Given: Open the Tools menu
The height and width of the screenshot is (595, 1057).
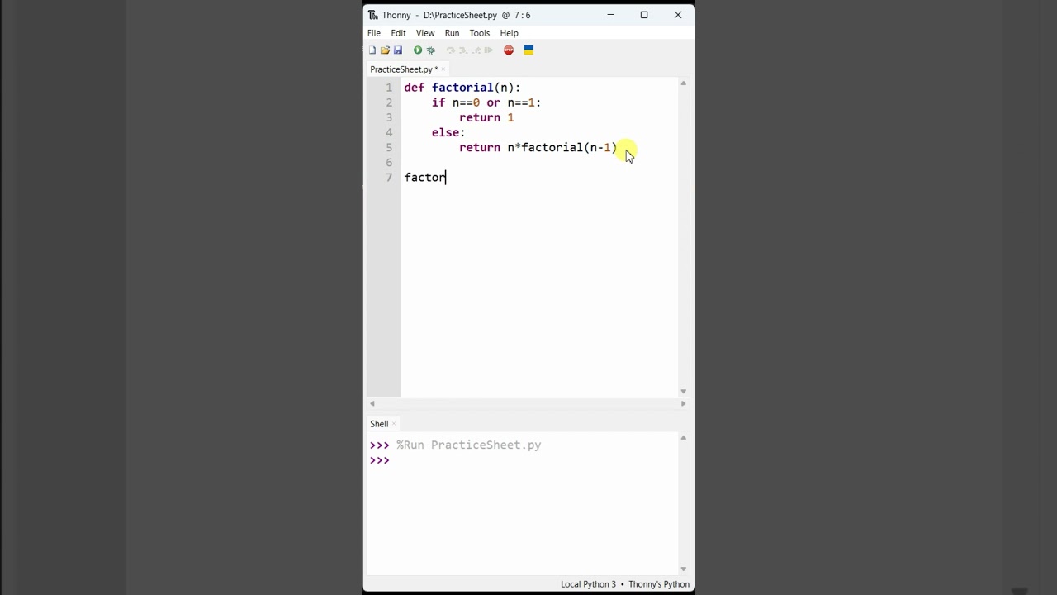Looking at the screenshot, I should click(x=480, y=33).
